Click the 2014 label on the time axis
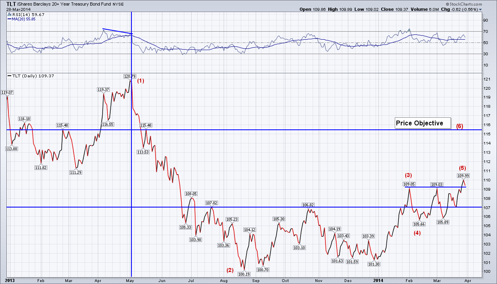Image resolution: width=497 pixels, height=284 pixels. [x=378, y=281]
